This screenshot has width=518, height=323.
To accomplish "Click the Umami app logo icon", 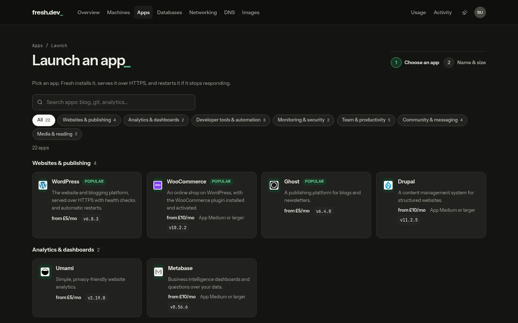I will click(45, 272).
